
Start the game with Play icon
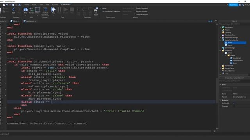(x=53, y=10)
